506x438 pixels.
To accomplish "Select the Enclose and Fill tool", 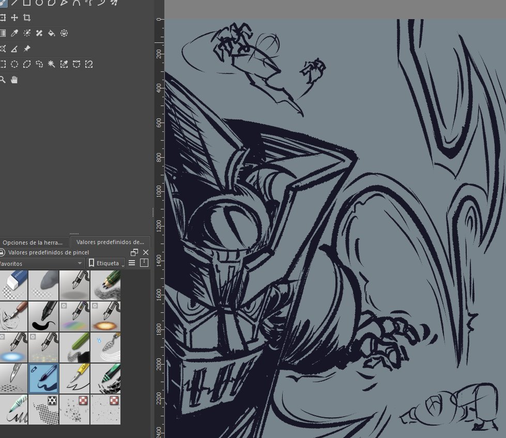I will click(x=64, y=33).
